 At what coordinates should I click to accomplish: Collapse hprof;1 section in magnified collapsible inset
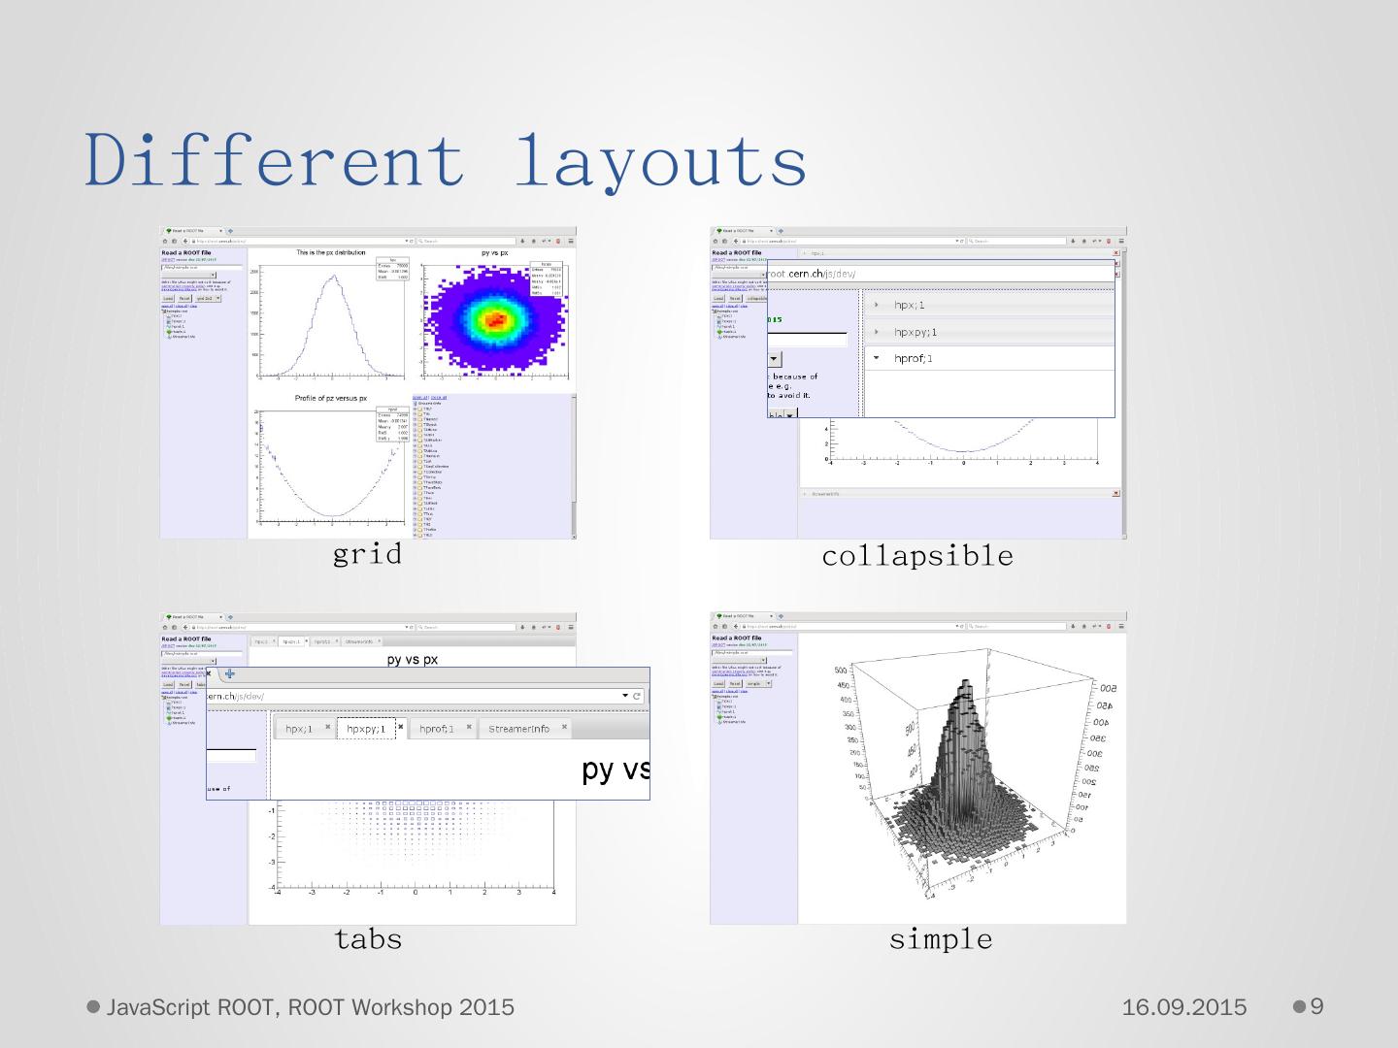(x=988, y=358)
